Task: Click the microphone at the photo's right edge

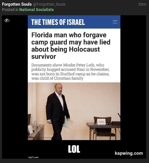Action: pos(119,115)
